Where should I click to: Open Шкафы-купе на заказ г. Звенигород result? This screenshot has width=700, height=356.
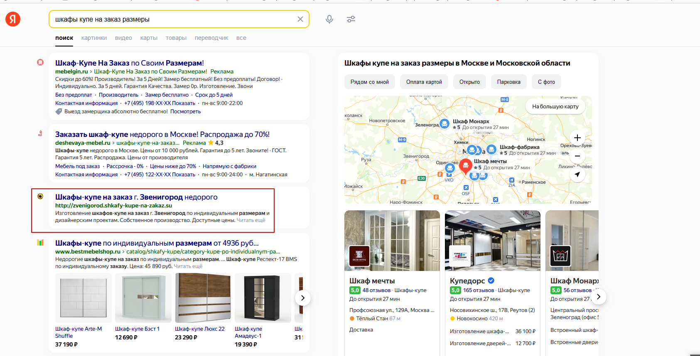coord(136,197)
